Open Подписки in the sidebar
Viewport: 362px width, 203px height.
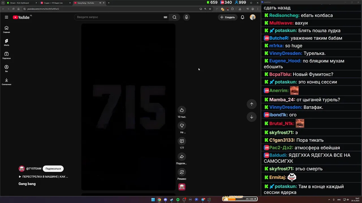tap(7, 56)
